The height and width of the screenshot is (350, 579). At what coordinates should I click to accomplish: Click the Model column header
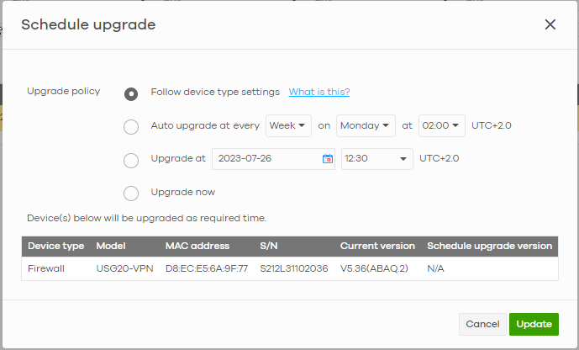tap(111, 246)
